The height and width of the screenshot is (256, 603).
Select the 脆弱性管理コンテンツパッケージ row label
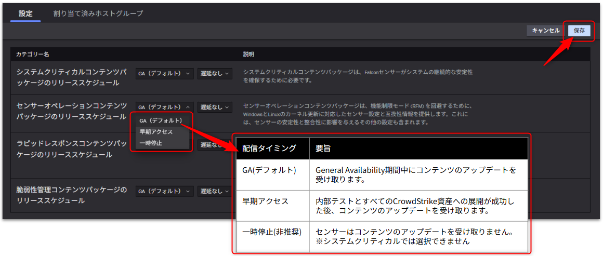tap(72, 195)
